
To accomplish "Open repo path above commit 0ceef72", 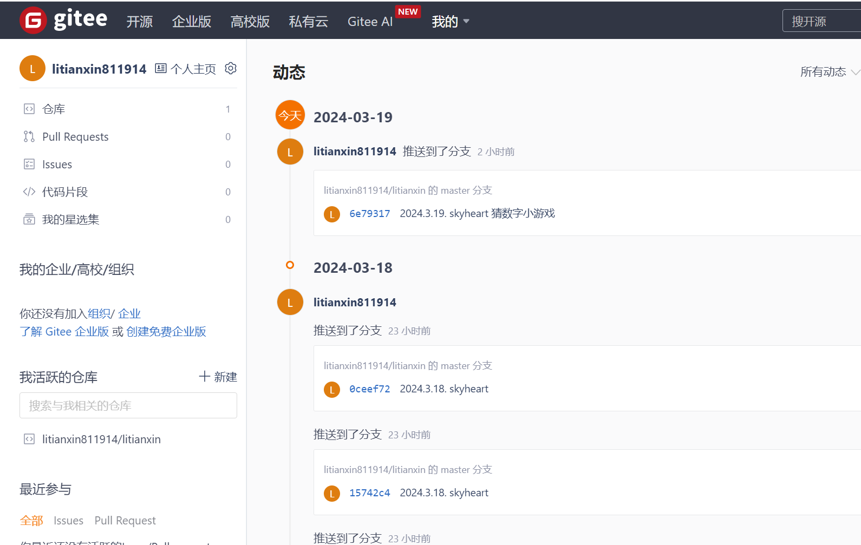I will 374,366.
